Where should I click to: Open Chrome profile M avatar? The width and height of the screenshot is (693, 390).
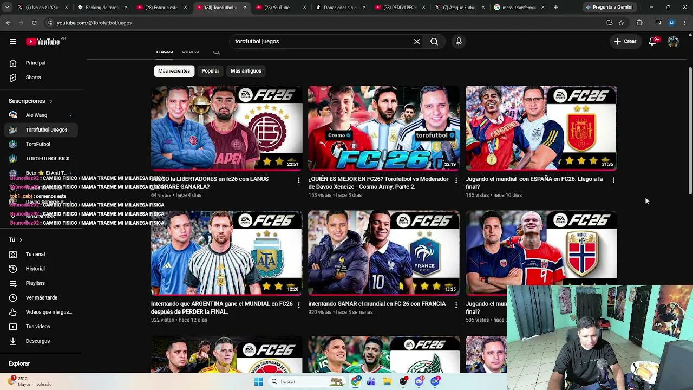(672, 23)
